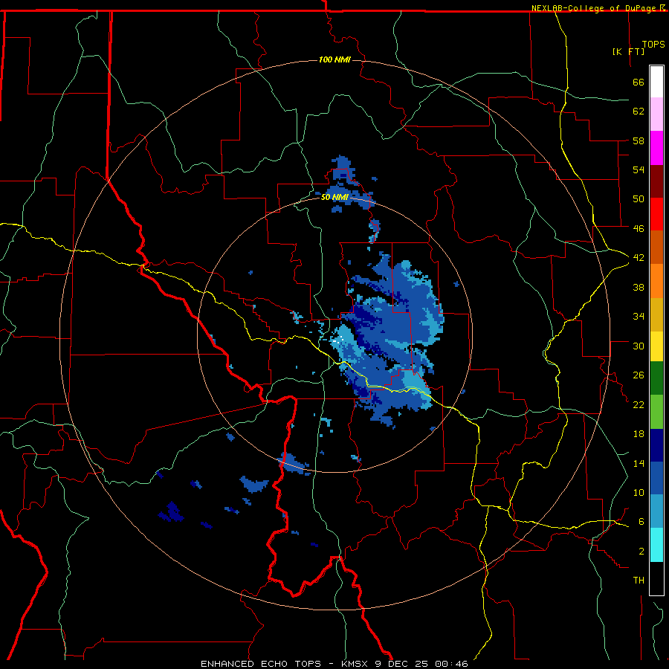Select the "22" legend value
This screenshot has height=669, width=669.
639,404
